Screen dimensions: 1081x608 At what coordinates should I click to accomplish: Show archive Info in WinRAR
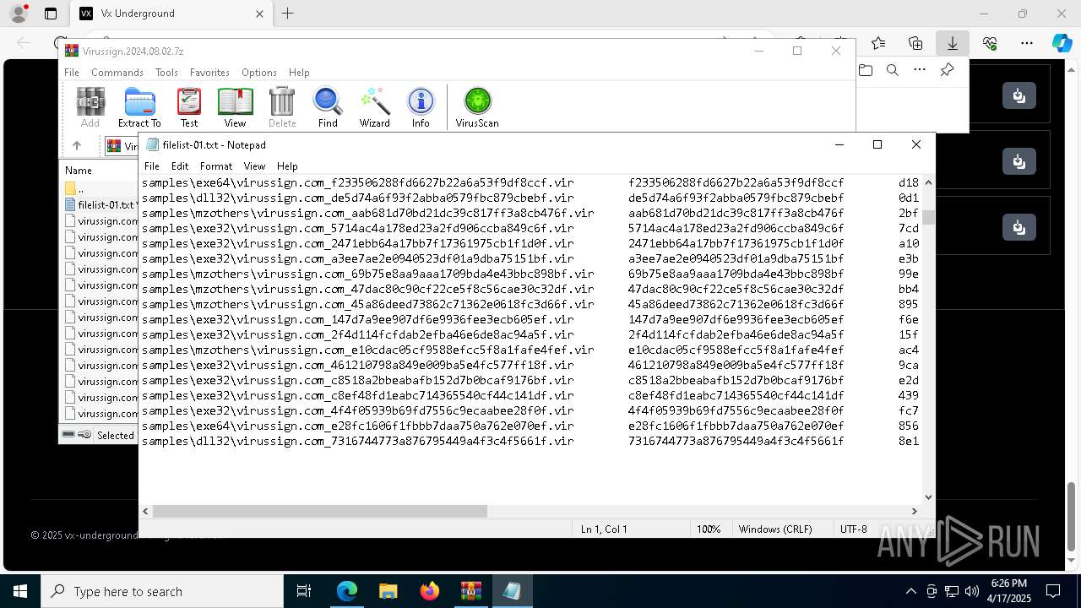click(x=421, y=107)
